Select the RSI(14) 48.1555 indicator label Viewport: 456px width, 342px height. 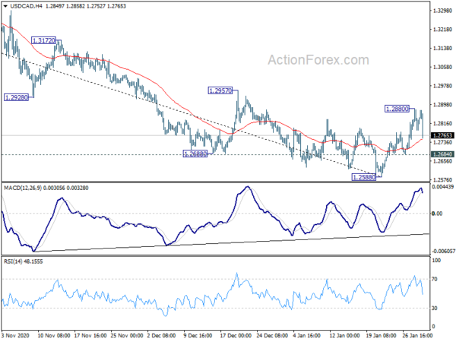[x=24, y=261]
